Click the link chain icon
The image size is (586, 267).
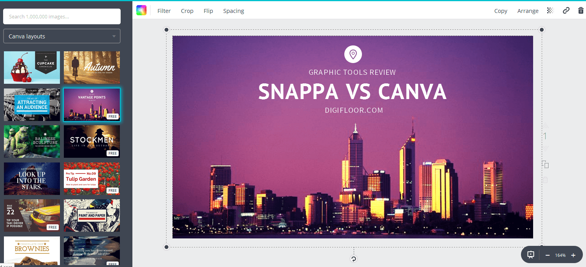click(x=566, y=11)
